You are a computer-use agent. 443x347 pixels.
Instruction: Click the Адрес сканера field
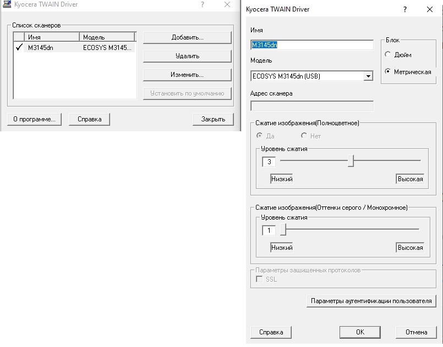[x=312, y=106]
